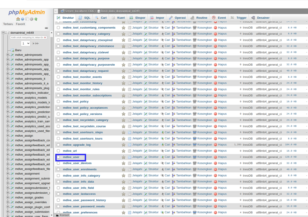This screenshot has width=308, height=217.
Task: Click the phpMyAdmin home icon
Action: click(x=18, y=19)
